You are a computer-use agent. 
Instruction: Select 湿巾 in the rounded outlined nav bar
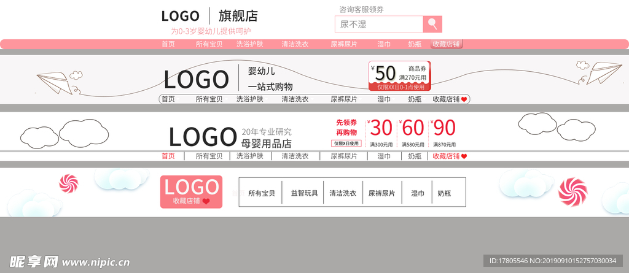(x=384, y=99)
